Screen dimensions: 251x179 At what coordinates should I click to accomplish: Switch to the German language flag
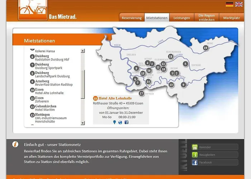tap(229, 4)
